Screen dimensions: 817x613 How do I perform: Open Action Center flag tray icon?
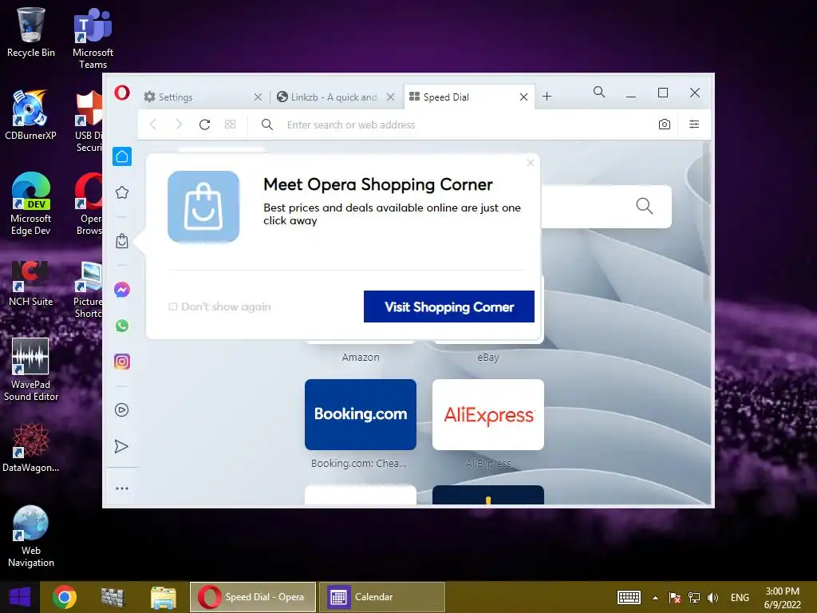[675, 598]
